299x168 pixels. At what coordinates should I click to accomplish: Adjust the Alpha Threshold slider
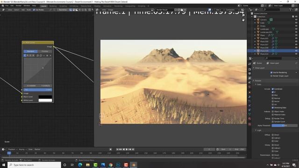pyautogui.click(x=285, y=126)
